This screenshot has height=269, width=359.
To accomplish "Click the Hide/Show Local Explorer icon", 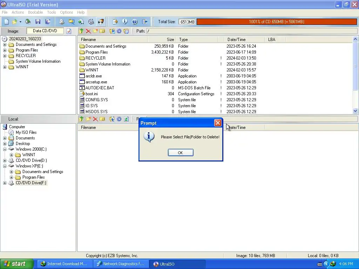I will coord(126,31).
